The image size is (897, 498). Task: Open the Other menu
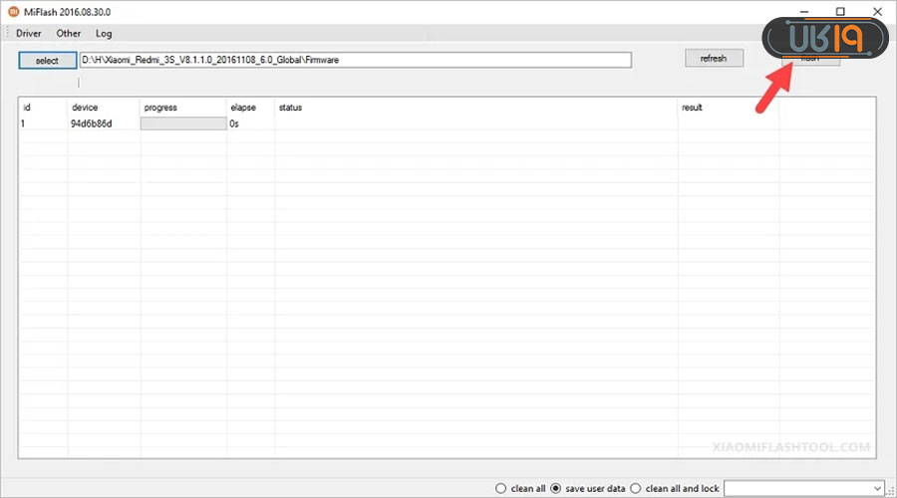coord(69,33)
